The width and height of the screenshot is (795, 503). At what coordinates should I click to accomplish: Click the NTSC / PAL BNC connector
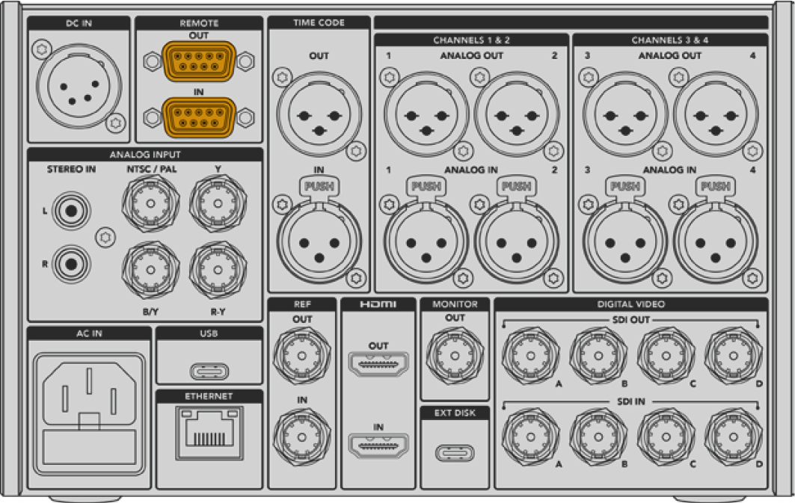pyautogui.click(x=150, y=203)
